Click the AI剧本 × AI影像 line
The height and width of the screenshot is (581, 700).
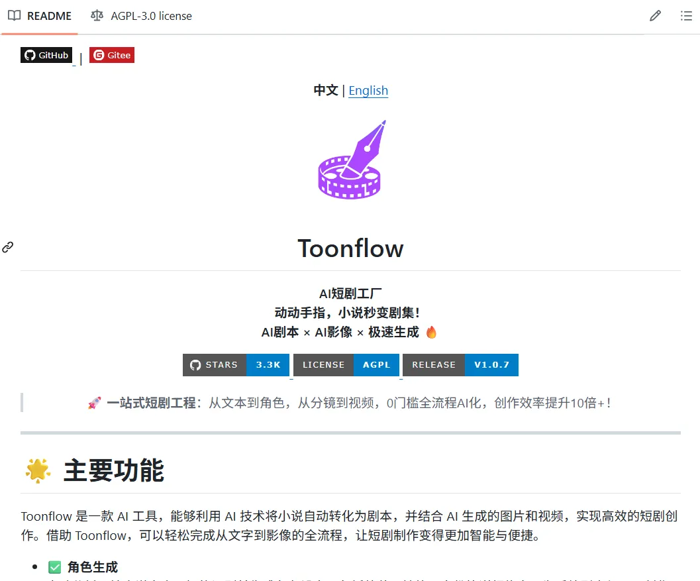tap(340, 333)
